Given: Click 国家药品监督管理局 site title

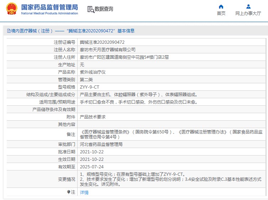Looking at the screenshot, I should pyautogui.click(x=49, y=7).
